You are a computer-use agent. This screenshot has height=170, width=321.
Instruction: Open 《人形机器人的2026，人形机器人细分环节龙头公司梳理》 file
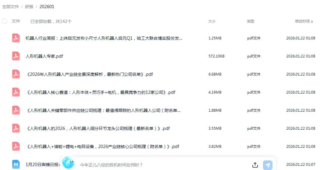(x=98, y=128)
